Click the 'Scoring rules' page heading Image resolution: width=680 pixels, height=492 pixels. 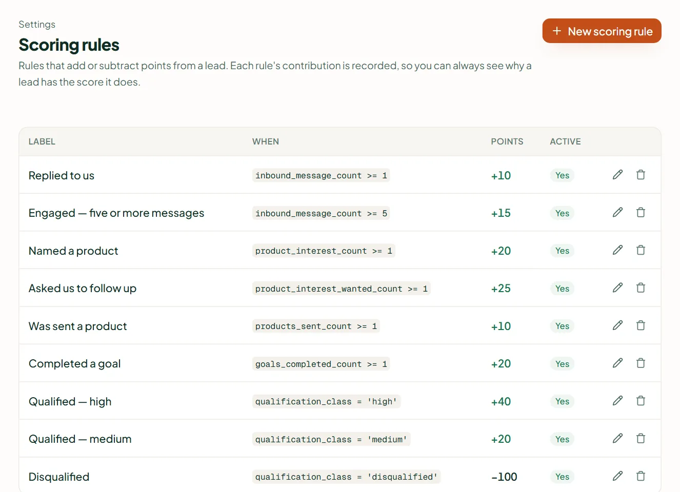(69, 45)
